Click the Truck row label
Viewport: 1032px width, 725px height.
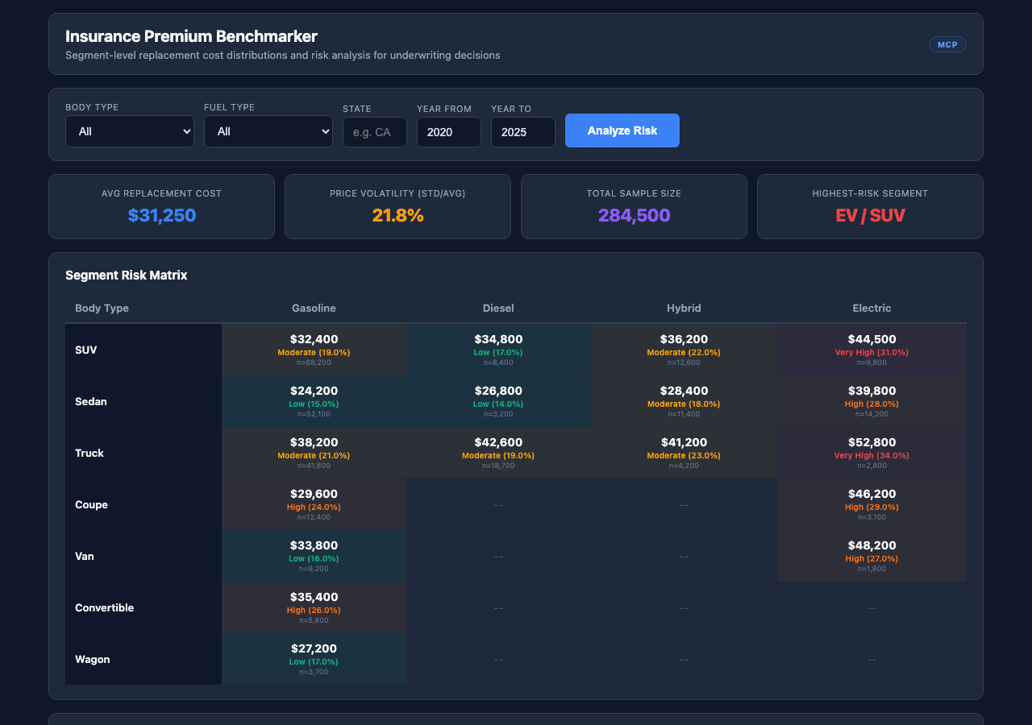point(89,453)
